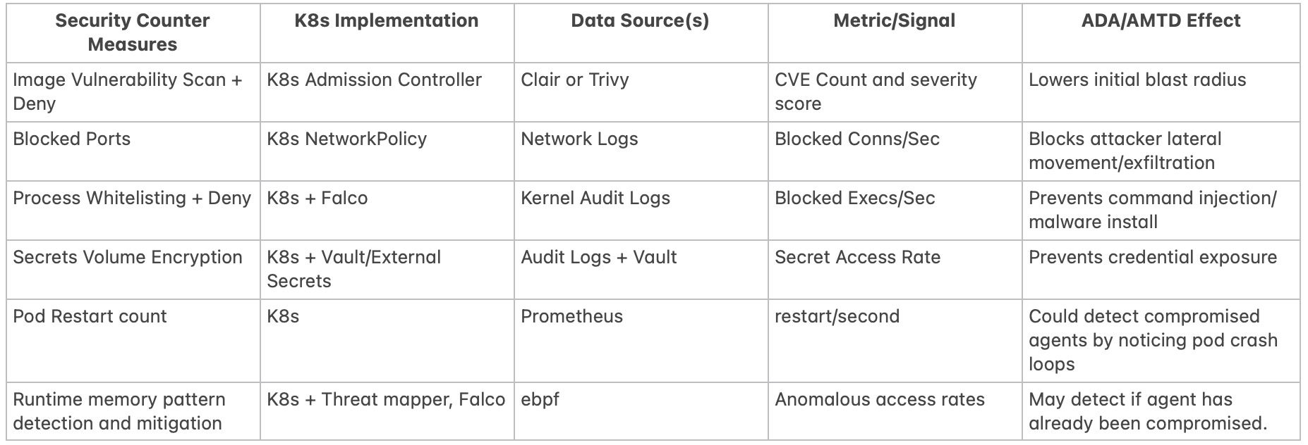The image size is (1308, 445).
Task: Select the Secrets Volume Encryption cell
Action: tap(128, 258)
